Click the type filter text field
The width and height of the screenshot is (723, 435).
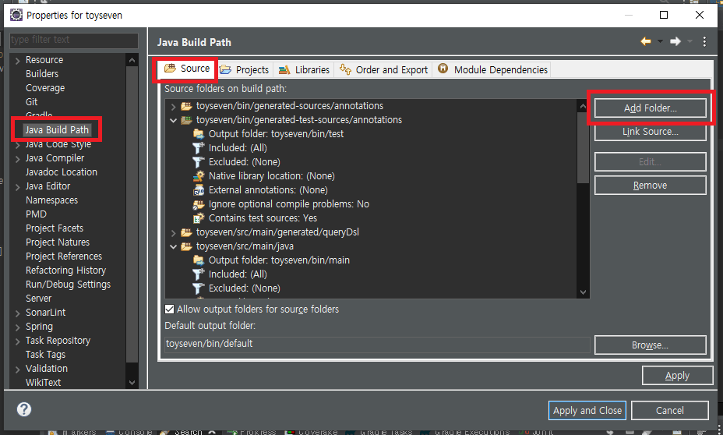[x=74, y=40]
